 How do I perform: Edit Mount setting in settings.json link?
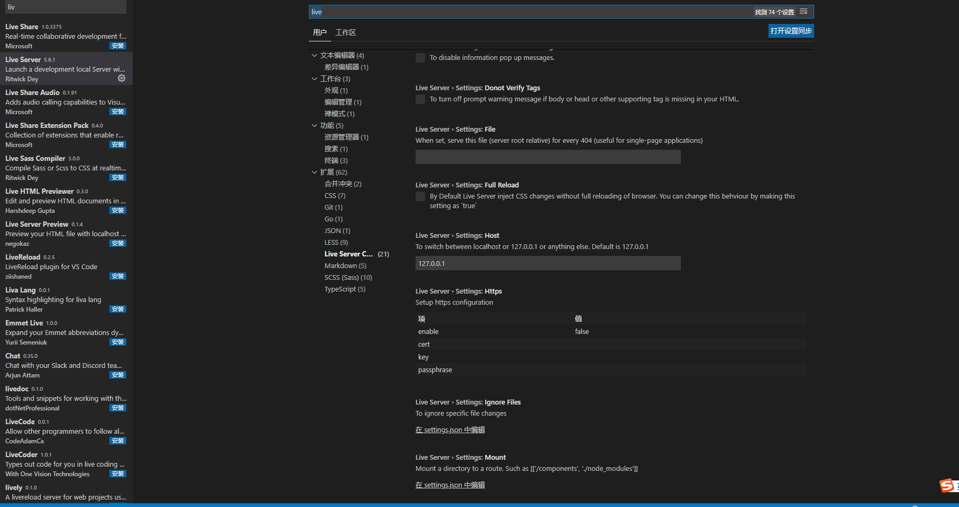tap(450, 485)
